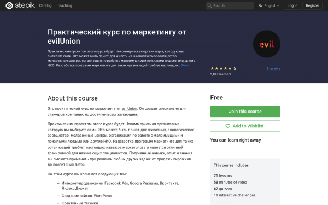Open the Teaching menu item
Image resolution: width=328 pixels, height=205 pixels.
point(65,5)
